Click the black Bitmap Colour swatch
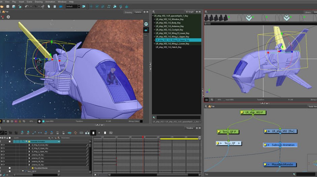This screenshot has height=177, width=317. pyautogui.click(x=141, y=121)
